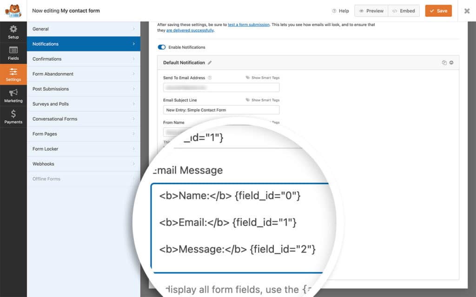Viewport: 476px width, 297px height.
Task: Open the General settings tab
Action: (x=84, y=29)
